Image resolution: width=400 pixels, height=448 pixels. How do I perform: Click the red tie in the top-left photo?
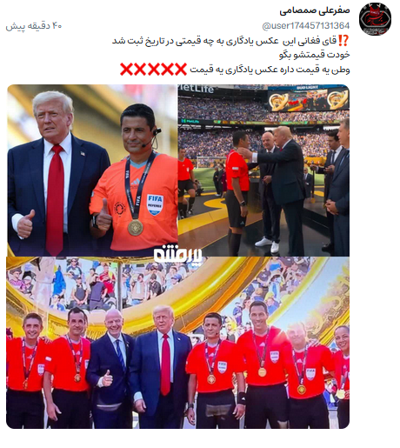55,197
